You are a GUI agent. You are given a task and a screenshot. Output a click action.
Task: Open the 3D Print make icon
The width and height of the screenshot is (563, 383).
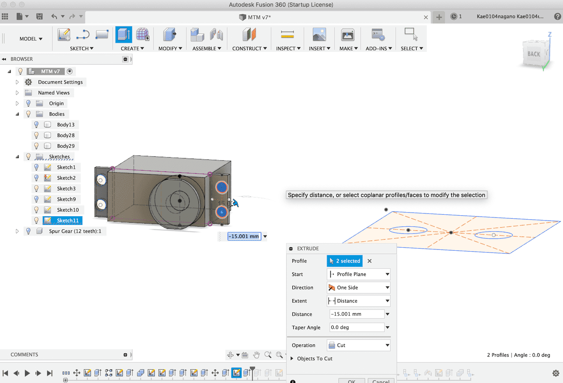347,35
